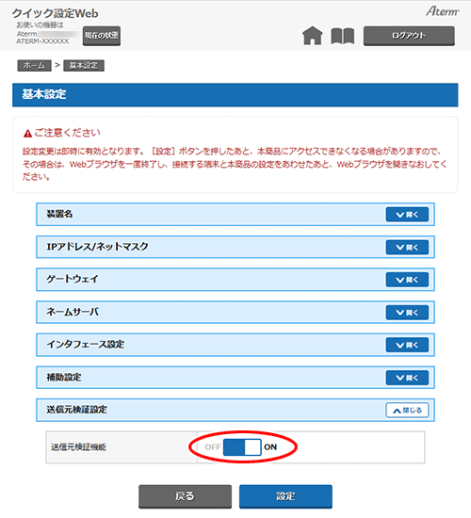Click the ご注意ください warning heading
The width and height of the screenshot is (471, 518).
pyautogui.click(x=68, y=133)
